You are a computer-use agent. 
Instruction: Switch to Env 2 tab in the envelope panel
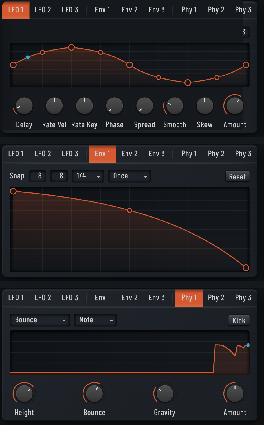129,154
